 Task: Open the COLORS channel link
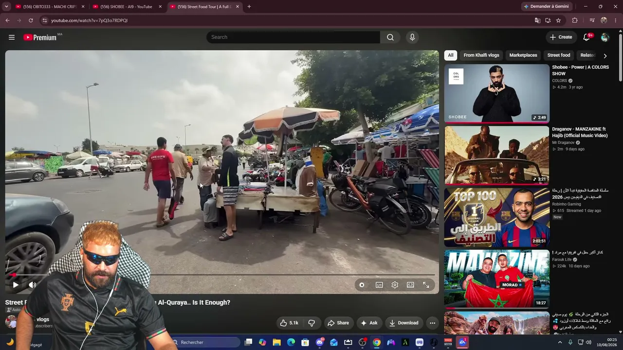click(559, 81)
